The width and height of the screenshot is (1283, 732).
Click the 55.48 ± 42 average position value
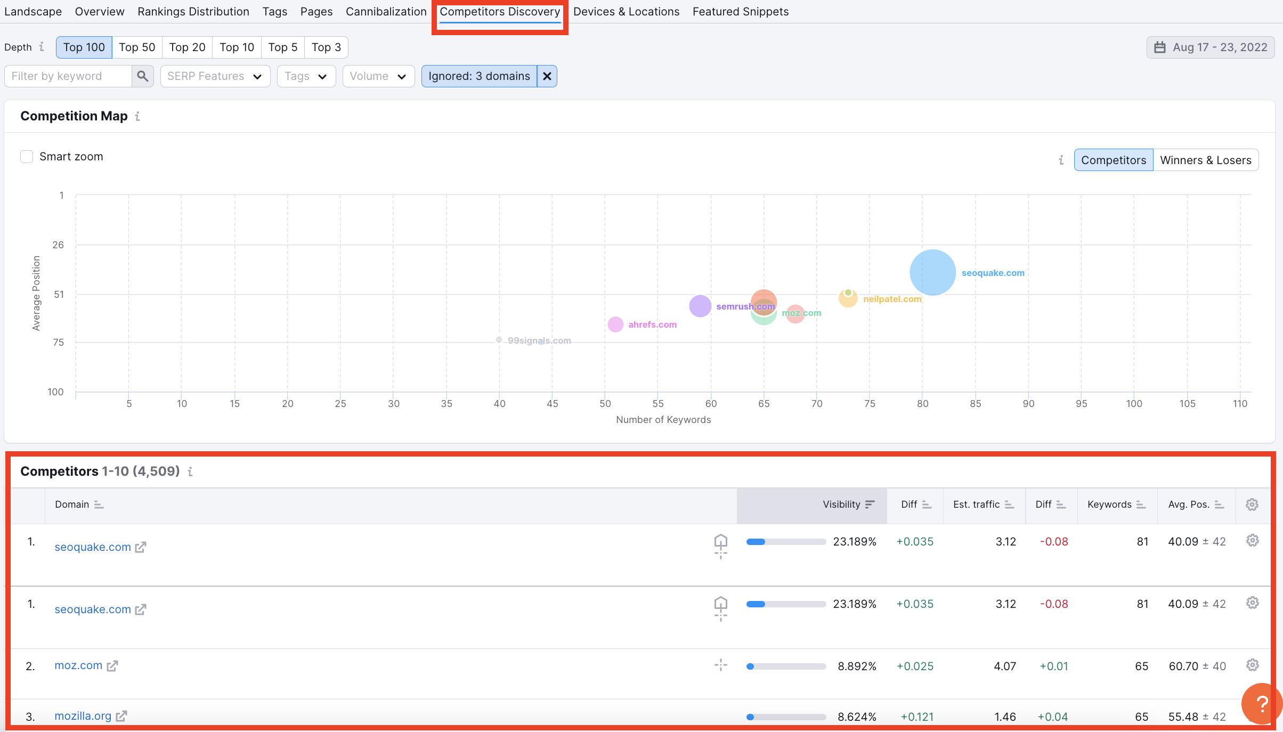(1197, 717)
